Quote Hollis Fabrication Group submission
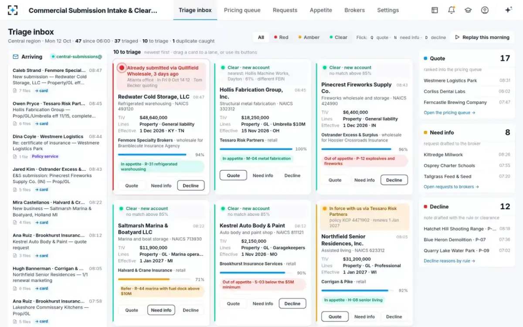Viewport: 523px width, 327px height. tap(233, 175)
